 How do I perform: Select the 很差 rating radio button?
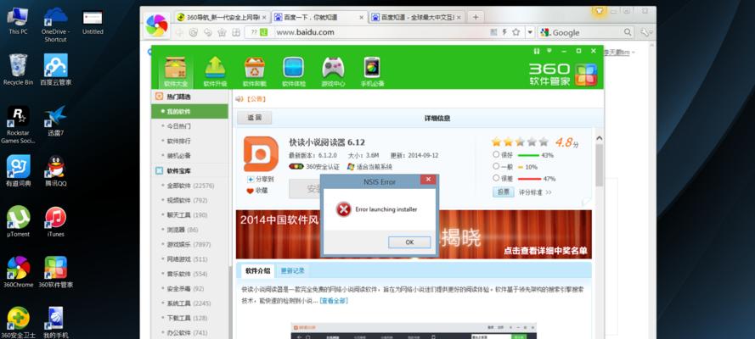(x=496, y=178)
